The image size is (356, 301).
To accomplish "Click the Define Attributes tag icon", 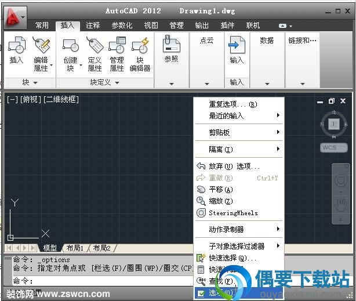I will point(95,45).
